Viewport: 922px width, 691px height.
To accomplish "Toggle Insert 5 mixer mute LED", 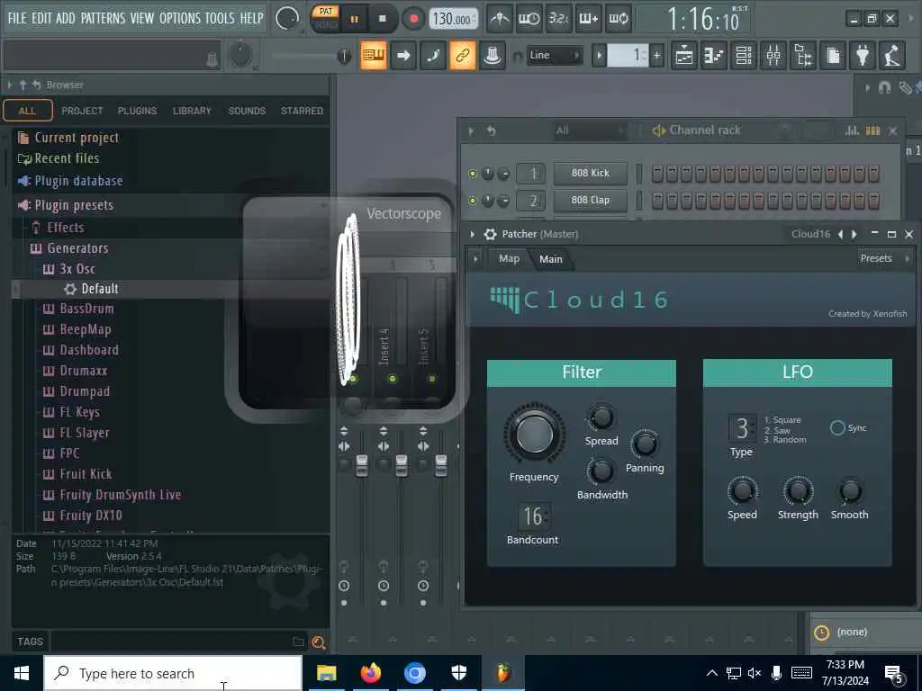I will (x=432, y=379).
